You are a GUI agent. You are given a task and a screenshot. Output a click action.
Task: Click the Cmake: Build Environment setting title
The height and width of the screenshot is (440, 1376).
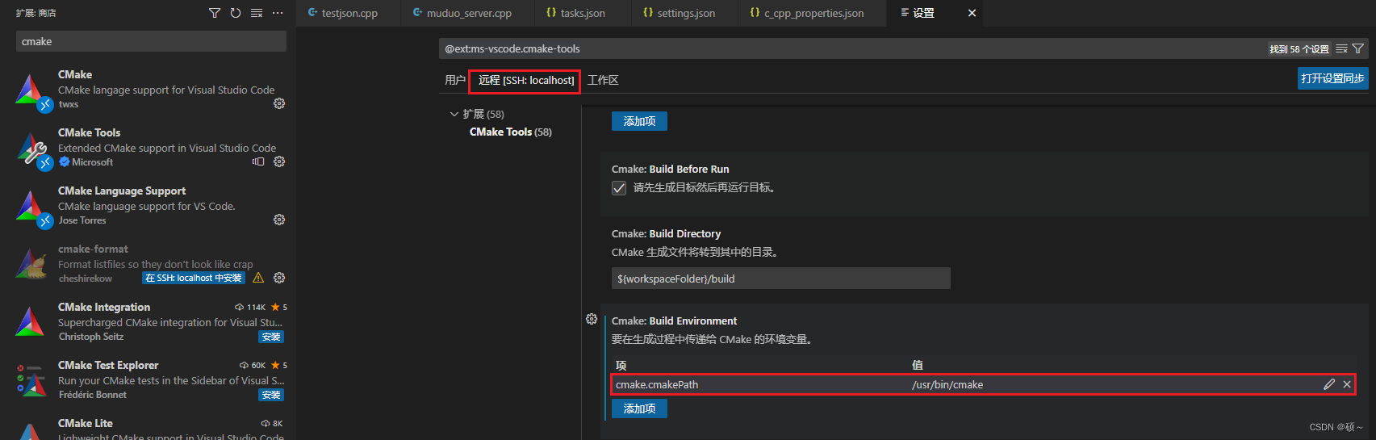tap(674, 321)
